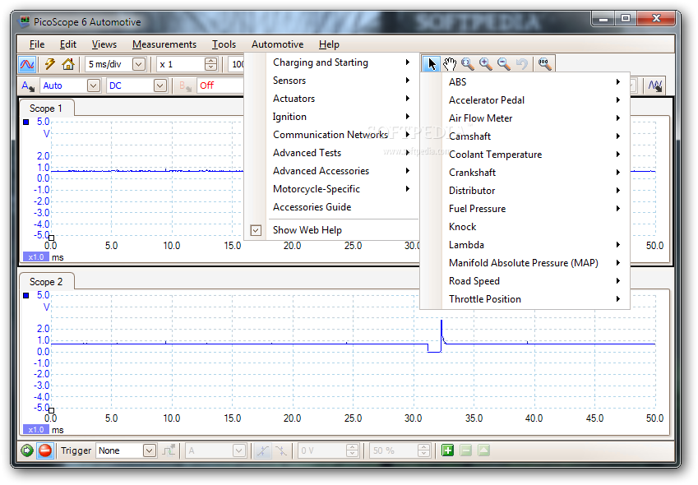Click the lightning bolt auto setup icon
Image resolution: width=698 pixels, height=485 pixels.
50,64
